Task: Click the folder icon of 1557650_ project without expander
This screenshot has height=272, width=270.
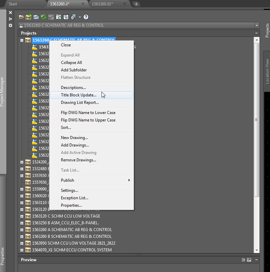Action: 28,182
